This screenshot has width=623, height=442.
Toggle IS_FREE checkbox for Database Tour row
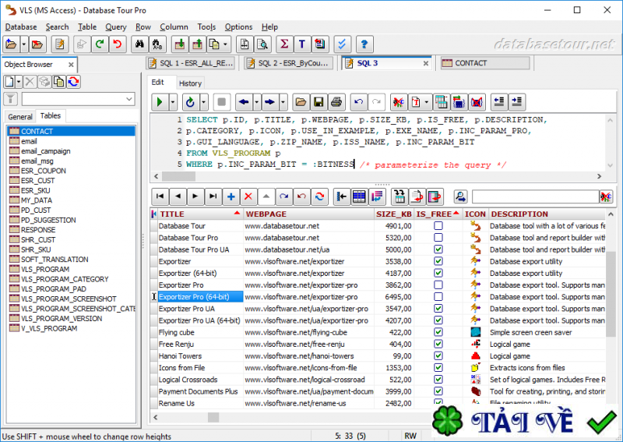438,226
